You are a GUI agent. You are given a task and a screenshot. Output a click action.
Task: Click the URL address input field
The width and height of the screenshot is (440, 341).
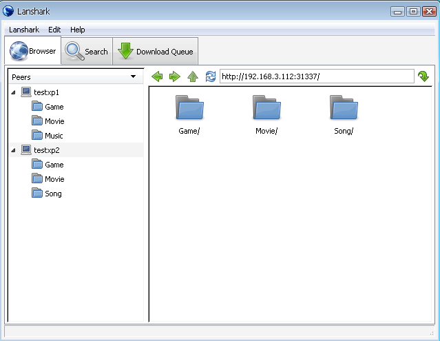[316, 76]
